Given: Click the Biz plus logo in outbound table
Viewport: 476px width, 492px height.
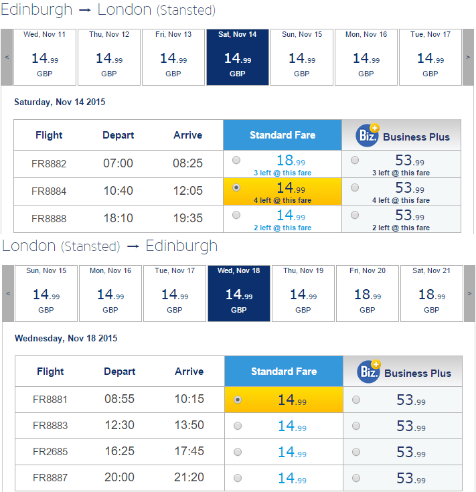Looking at the screenshot, I should coord(368,135).
